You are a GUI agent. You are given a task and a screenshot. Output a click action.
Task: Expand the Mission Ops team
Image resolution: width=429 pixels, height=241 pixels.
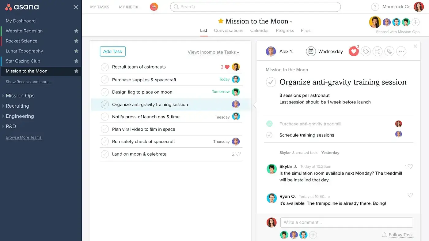coord(3,96)
